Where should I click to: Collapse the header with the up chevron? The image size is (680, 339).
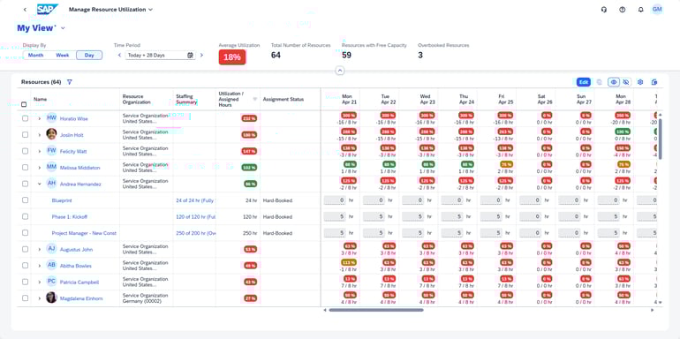click(x=340, y=71)
